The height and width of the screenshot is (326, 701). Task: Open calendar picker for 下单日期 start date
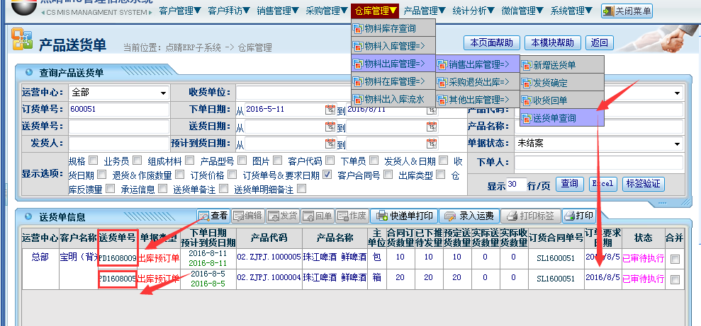coord(330,110)
